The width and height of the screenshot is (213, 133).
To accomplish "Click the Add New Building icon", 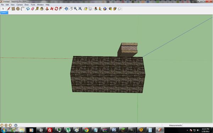I will coord(95,9).
